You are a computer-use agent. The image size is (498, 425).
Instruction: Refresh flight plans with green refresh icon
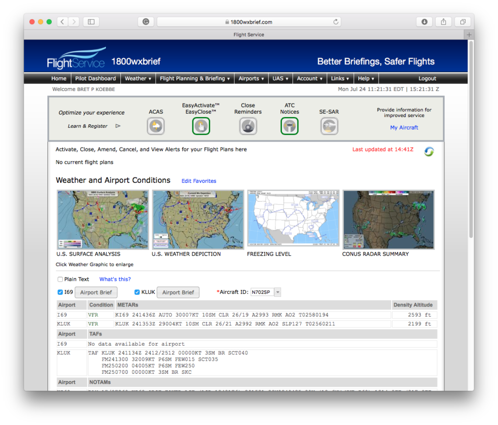(428, 151)
